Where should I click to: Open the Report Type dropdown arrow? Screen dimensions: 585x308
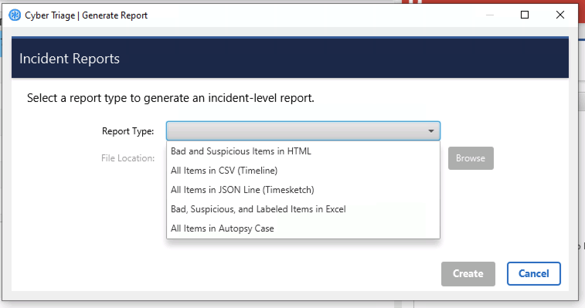pos(431,131)
